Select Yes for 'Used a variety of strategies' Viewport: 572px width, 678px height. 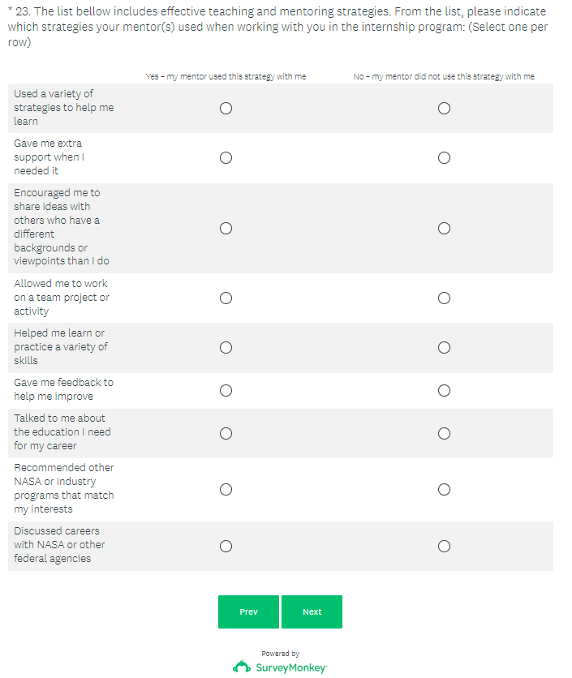click(x=226, y=108)
